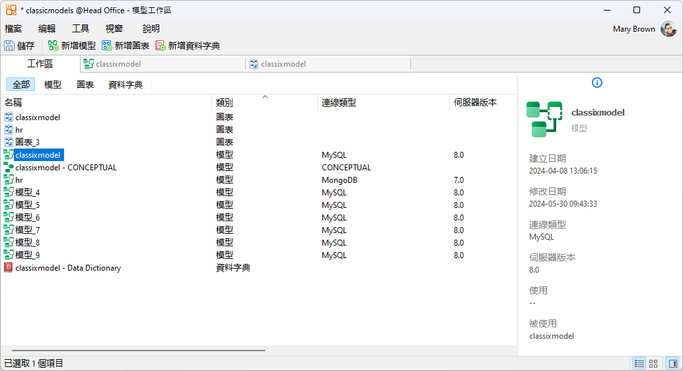
Task: Toggle the details side panel
Action: [x=672, y=363]
